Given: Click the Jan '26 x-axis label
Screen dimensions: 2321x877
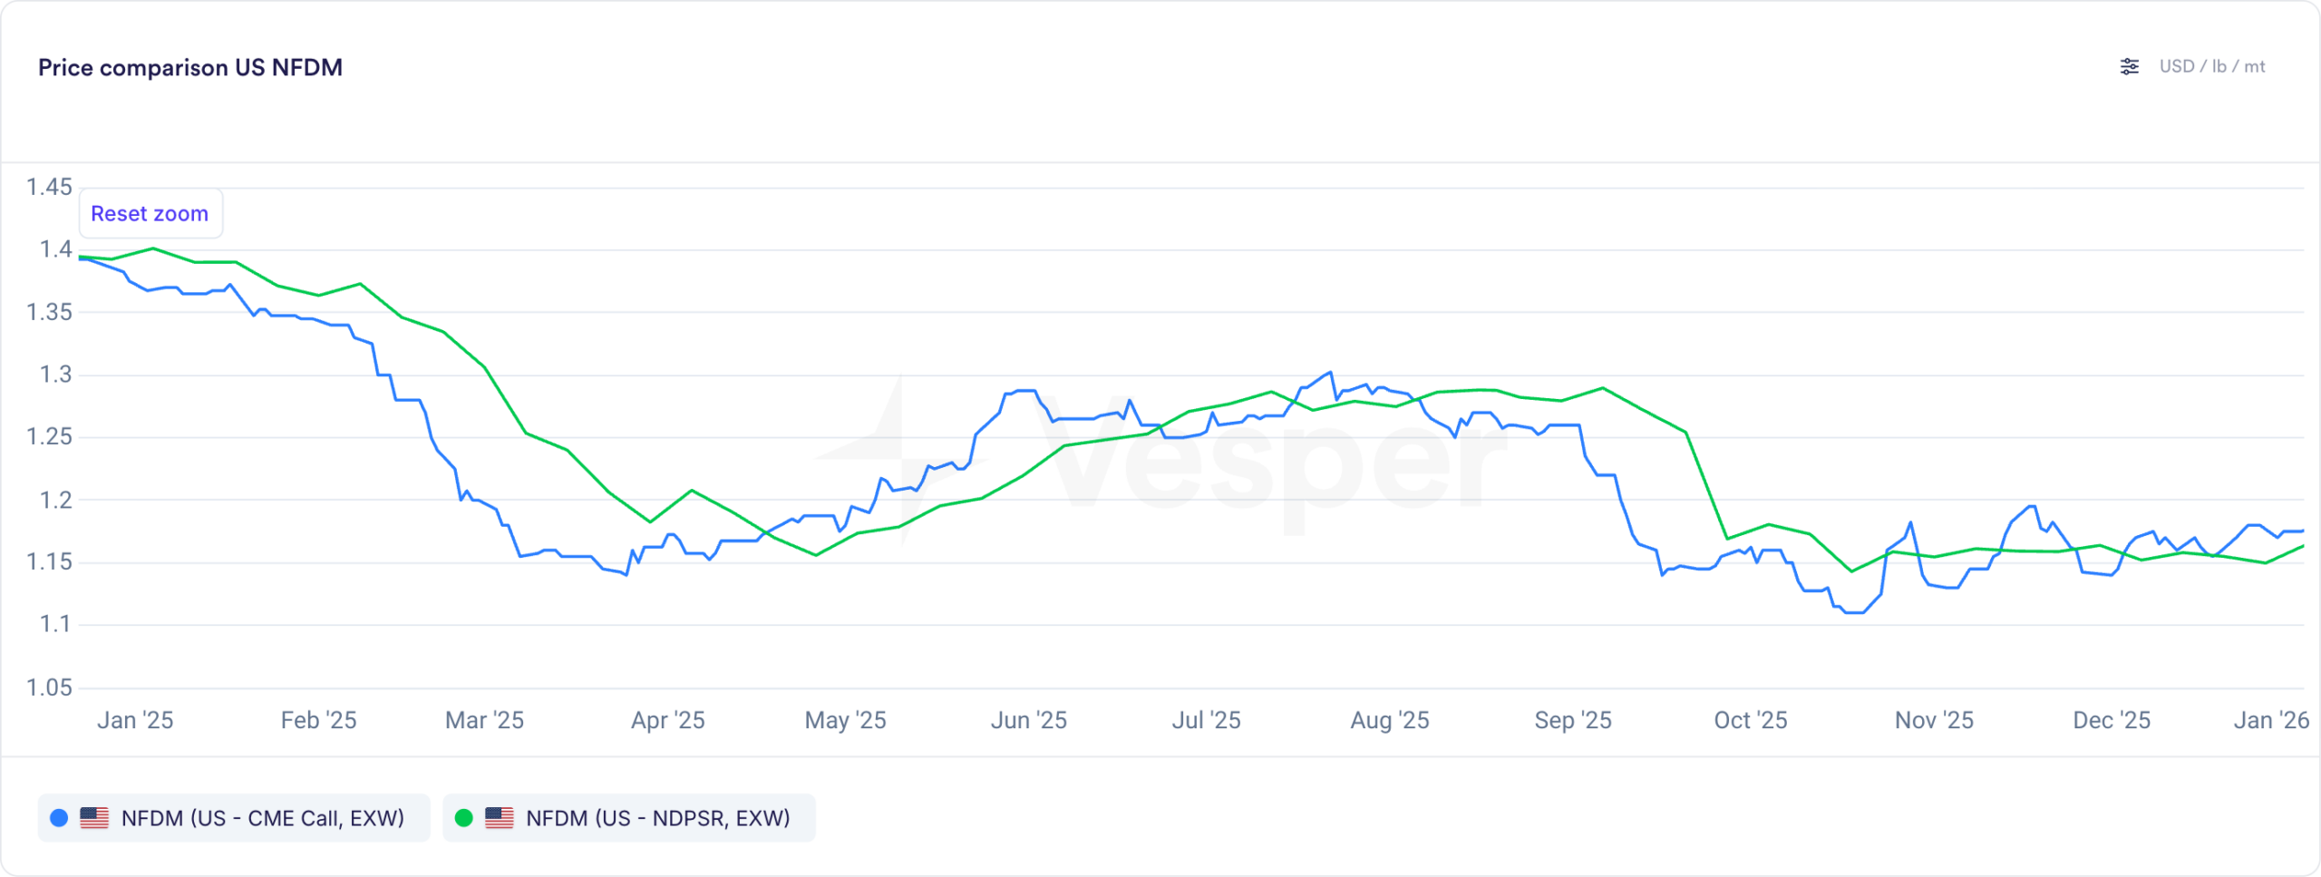Looking at the screenshot, I should (x=2270, y=720).
